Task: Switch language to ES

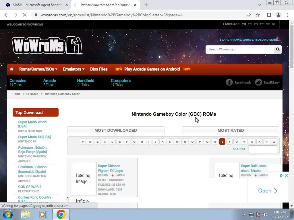Action: (256, 24)
